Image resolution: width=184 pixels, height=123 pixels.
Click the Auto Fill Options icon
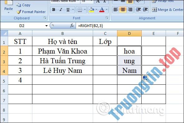(x=145, y=78)
